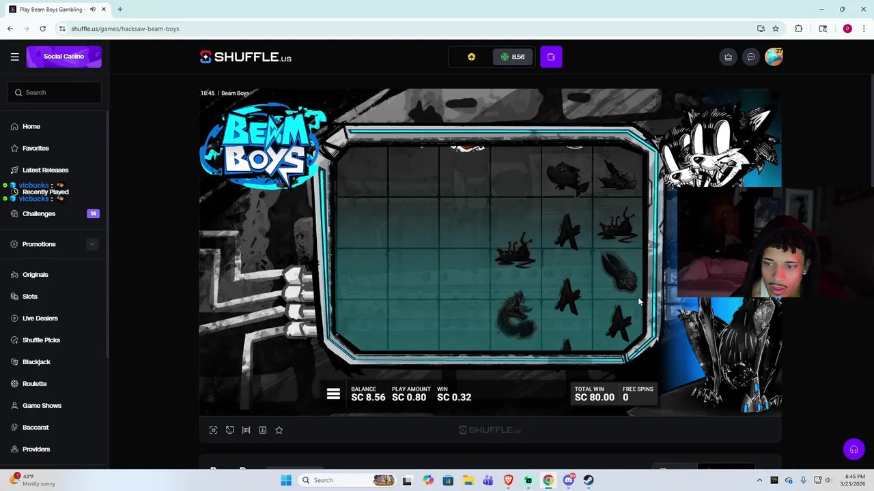
Task: Open the support headset button
Action: [x=854, y=449]
